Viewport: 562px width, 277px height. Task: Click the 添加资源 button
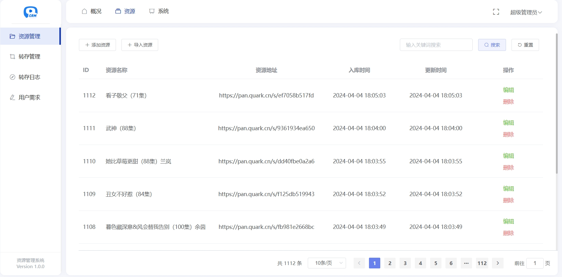(x=97, y=45)
